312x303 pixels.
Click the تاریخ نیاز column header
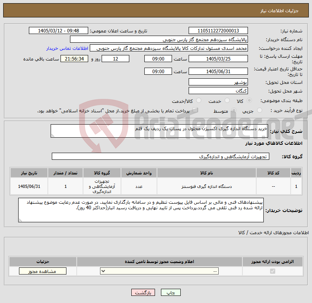(x=29, y=173)
